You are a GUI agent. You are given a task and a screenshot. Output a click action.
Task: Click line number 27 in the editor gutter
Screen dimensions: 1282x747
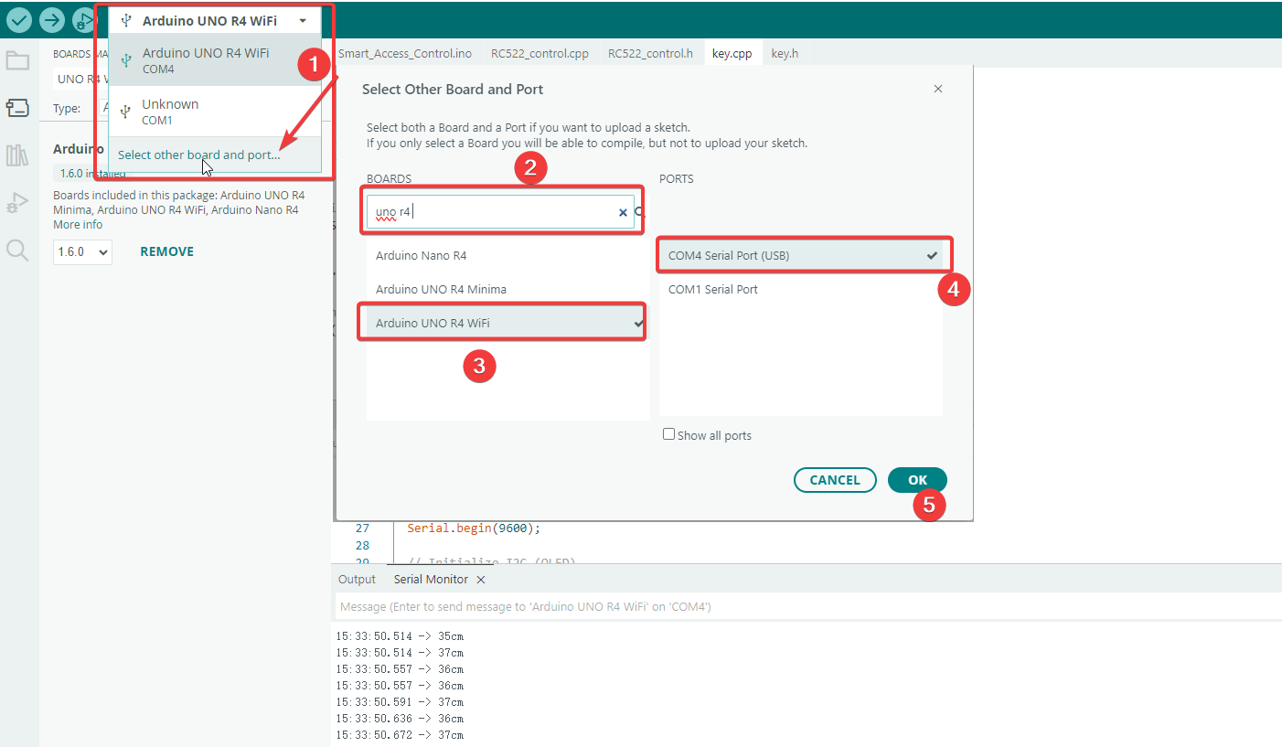[362, 528]
